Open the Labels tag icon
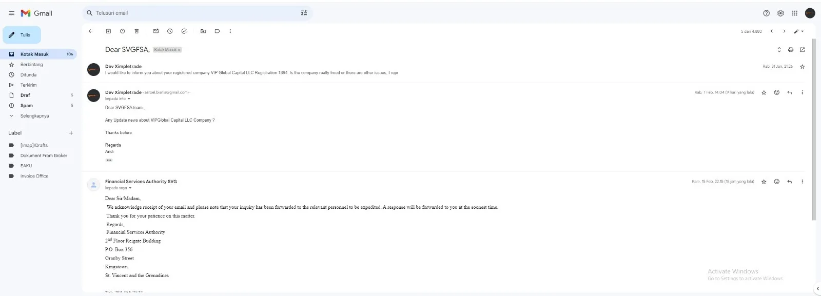821x296 pixels. point(217,31)
